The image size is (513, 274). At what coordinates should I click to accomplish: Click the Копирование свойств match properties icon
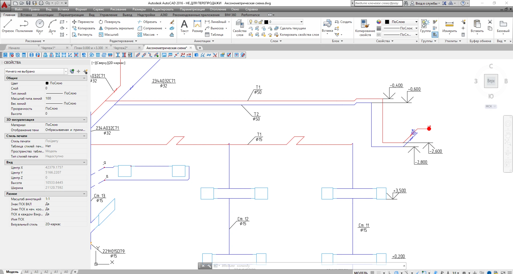coord(365,28)
